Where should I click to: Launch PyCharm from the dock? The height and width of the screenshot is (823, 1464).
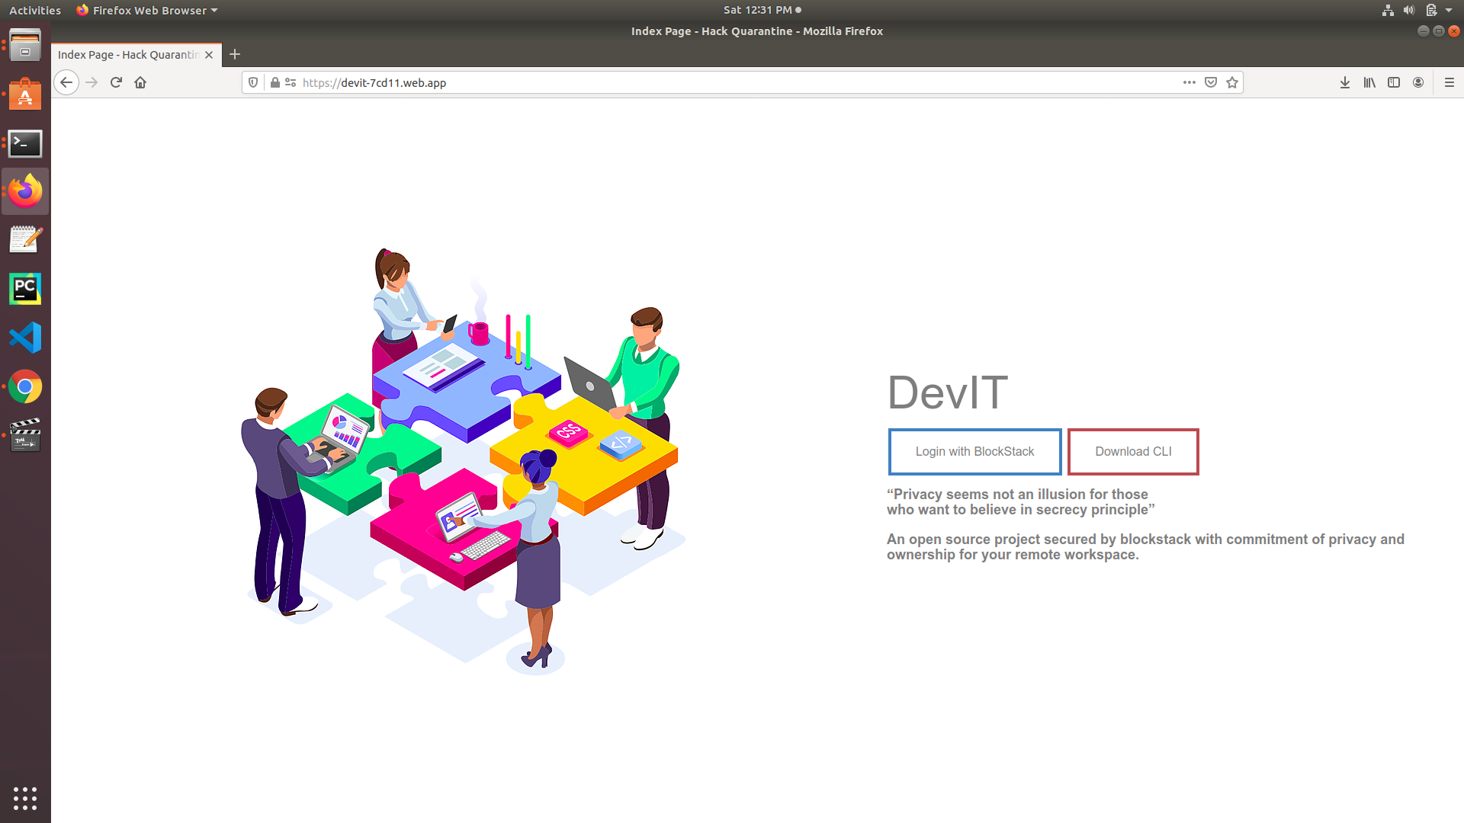25,289
